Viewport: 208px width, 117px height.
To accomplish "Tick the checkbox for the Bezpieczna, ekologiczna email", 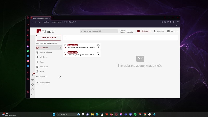I will [x=65, y=53].
